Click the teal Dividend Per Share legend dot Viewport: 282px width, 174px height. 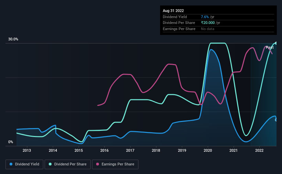50,164
